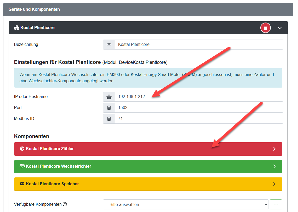Edit the Port field with value 1502
The image size is (298, 212).
[199, 108]
